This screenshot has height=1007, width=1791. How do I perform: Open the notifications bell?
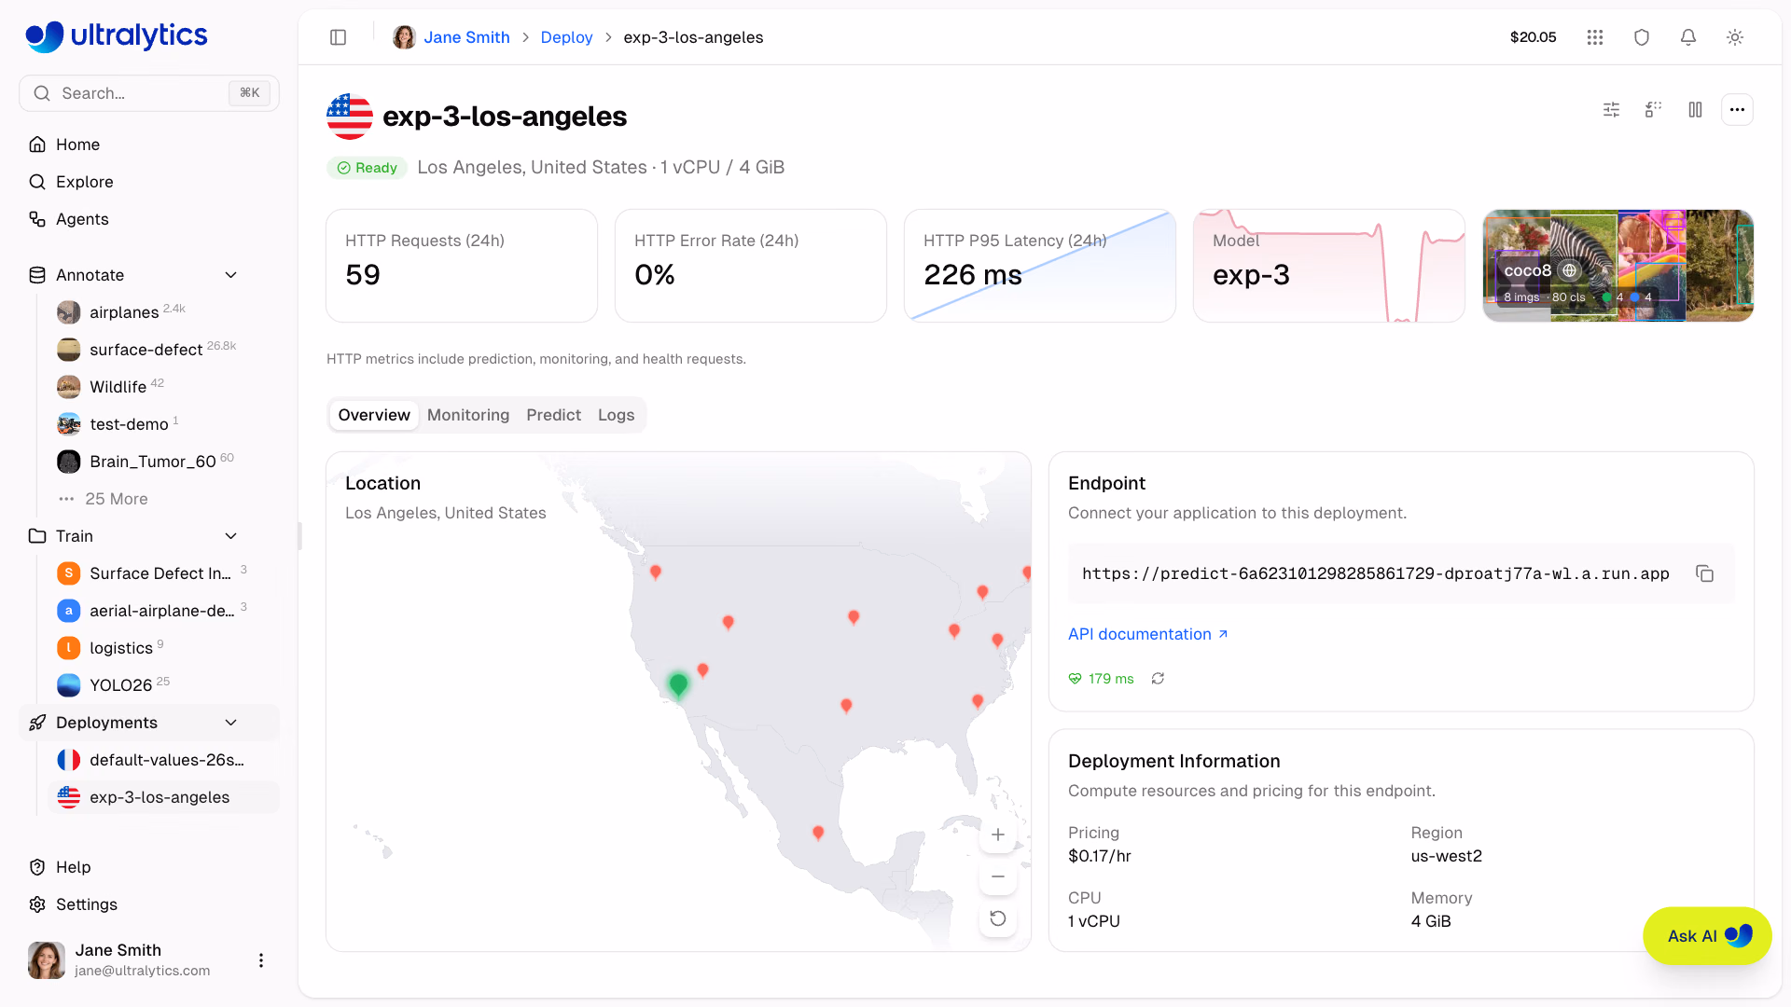click(x=1688, y=37)
